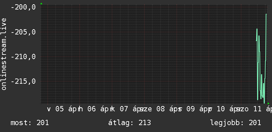
Task: Click the highest peak of the green line
Action: click(266, 14)
